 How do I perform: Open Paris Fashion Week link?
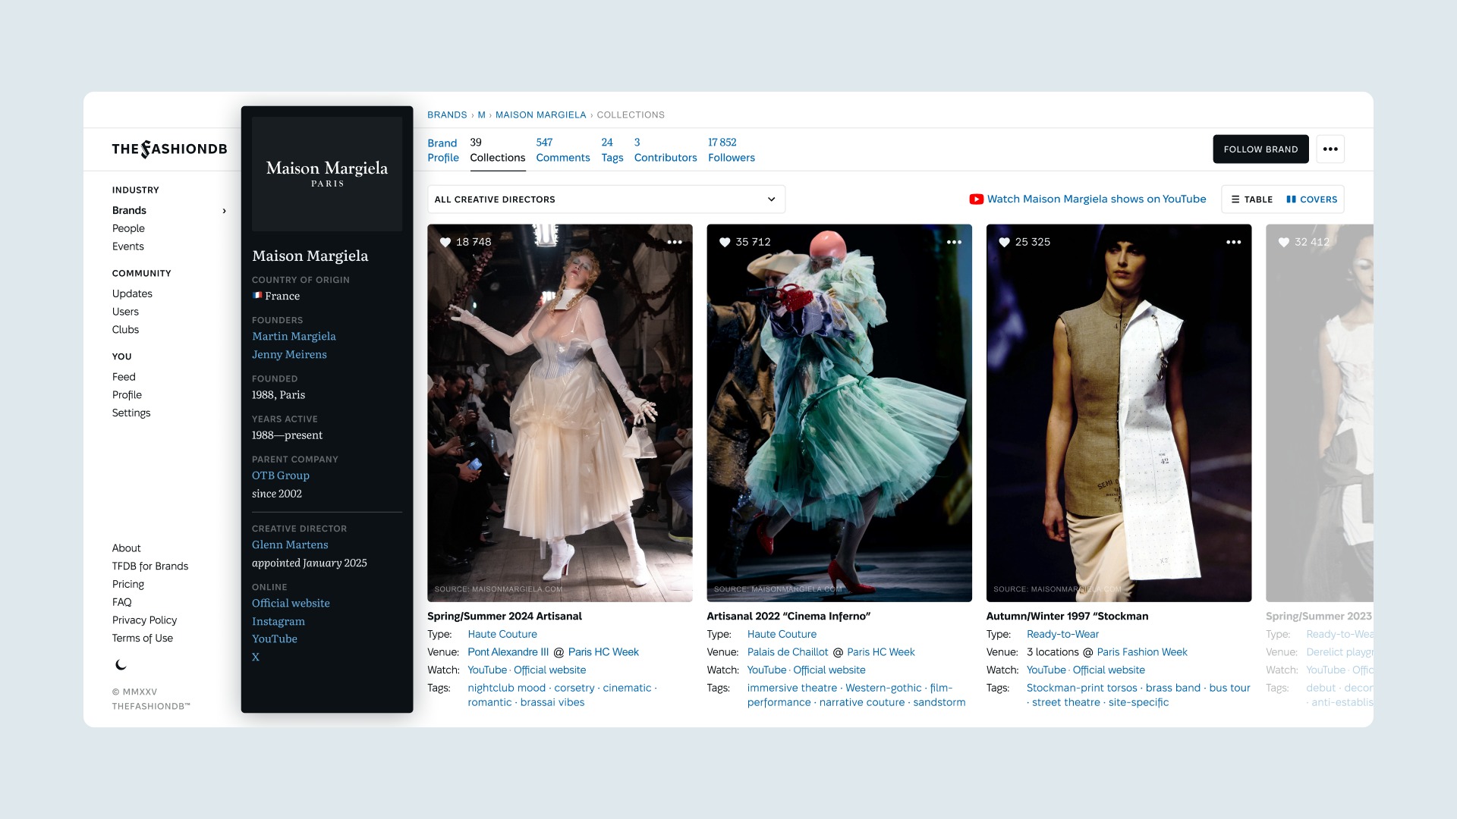(1142, 652)
